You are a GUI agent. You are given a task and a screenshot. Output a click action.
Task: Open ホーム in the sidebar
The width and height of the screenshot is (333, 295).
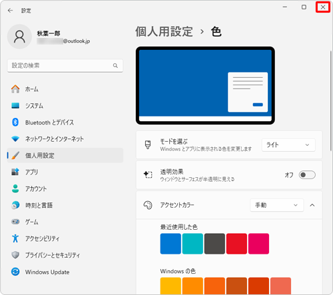[65, 89]
